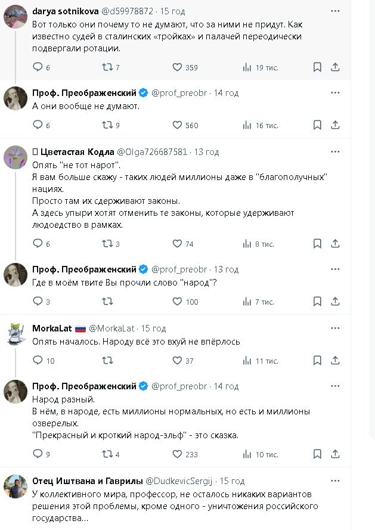Retweet MorkaLat's tweet

(107, 361)
